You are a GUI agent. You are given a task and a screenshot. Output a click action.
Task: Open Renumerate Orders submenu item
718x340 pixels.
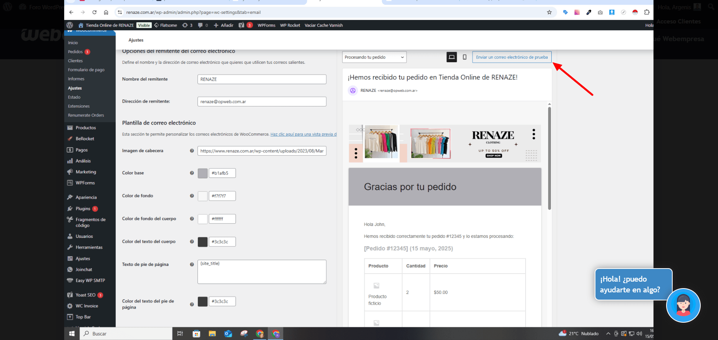(x=86, y=115)
